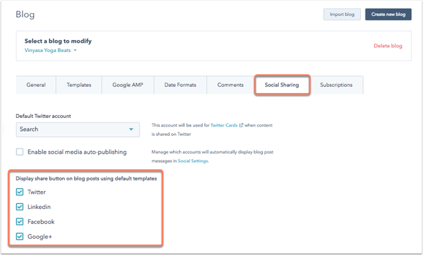Uncheck the Linkedin share button checkbox
The width and height of the screenshot is (423, 255).
click(20, 207)
